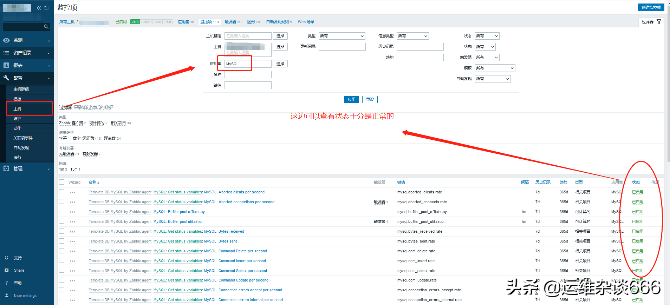Expand the 管理 sidebar menu
Viewport: 670px width, 305px height.
pos(27,168)
